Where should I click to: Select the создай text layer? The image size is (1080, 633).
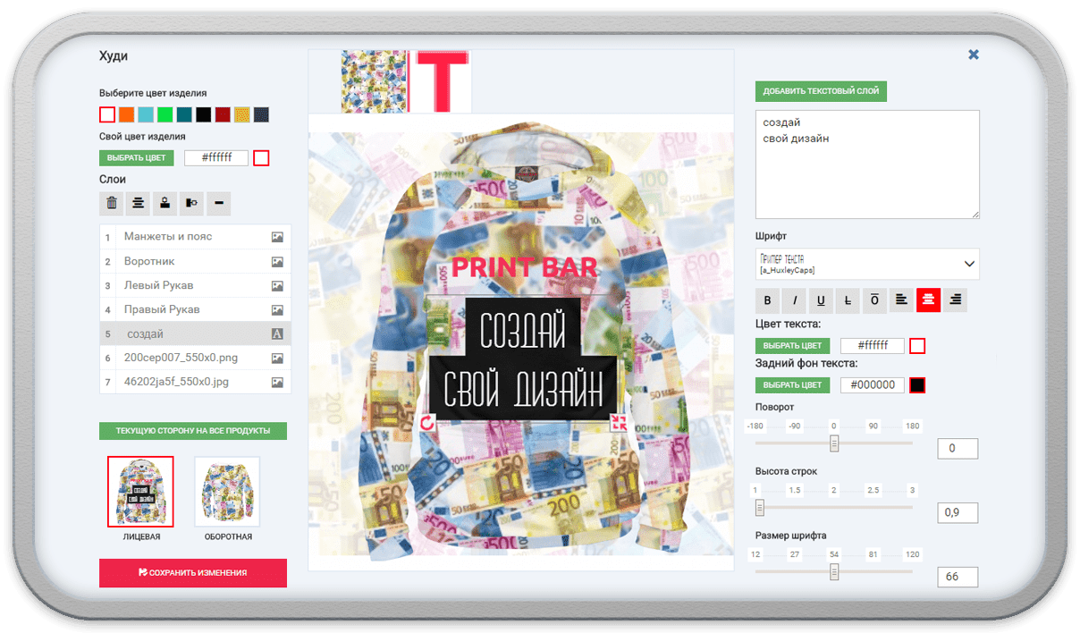(x=195, y=333)
